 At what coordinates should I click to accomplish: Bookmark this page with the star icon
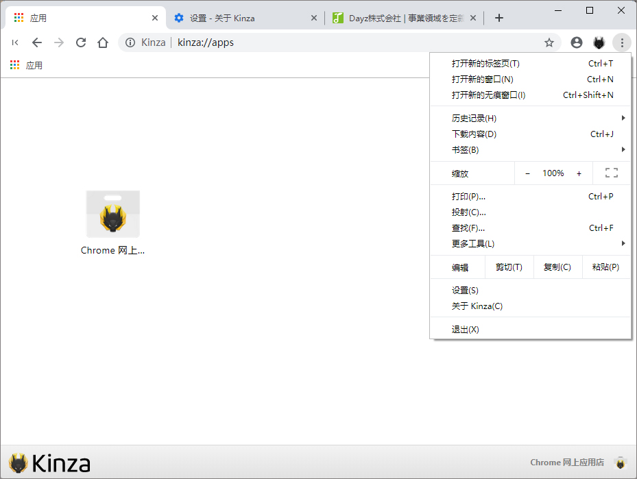pyautogui.click(x=549, y=42)
